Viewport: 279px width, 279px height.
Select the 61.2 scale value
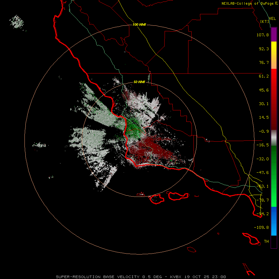264,76
